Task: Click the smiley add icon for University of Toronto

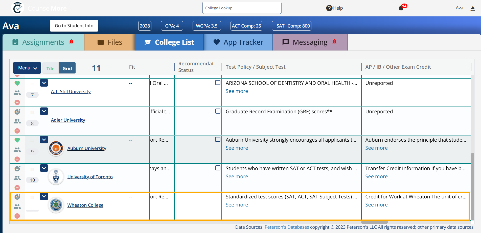Action: click(x=17, y=168)
